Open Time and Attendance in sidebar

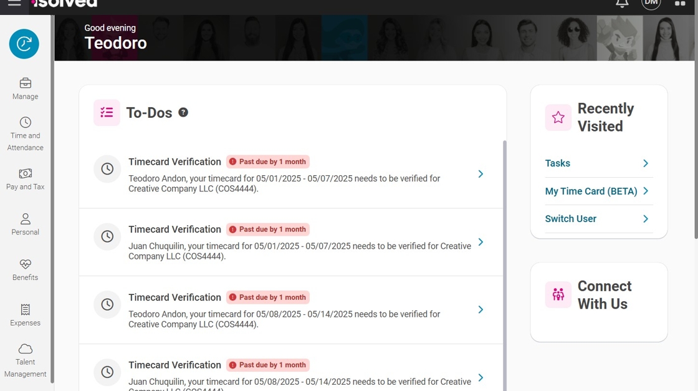pos(25,134)
